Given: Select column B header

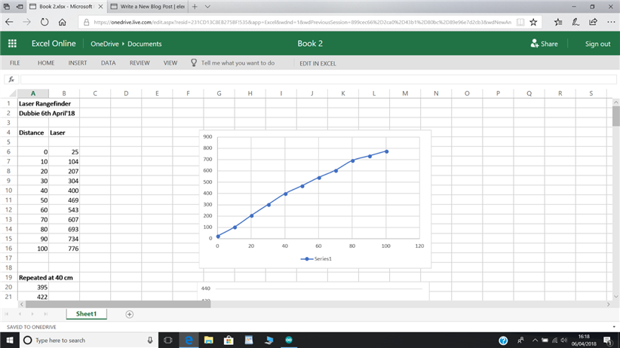Looking at the screenshot, I should pos(64,93).
